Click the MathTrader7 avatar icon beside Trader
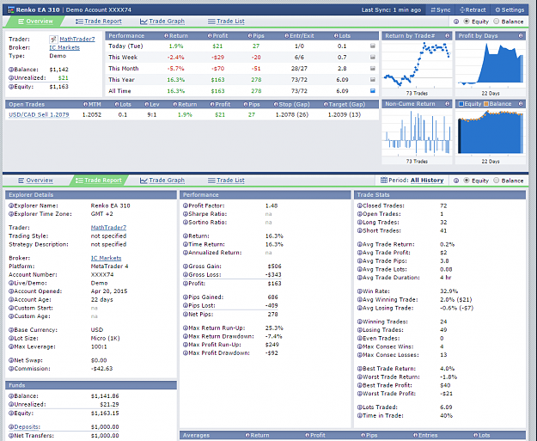Viewport: 537px width, 441px height. [x=53, y=40]
